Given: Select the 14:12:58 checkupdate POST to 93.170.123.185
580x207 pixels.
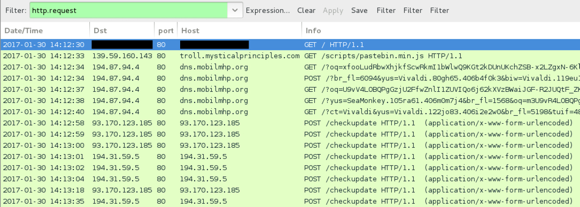Looking at the screenshot, I should pos(290,123).
